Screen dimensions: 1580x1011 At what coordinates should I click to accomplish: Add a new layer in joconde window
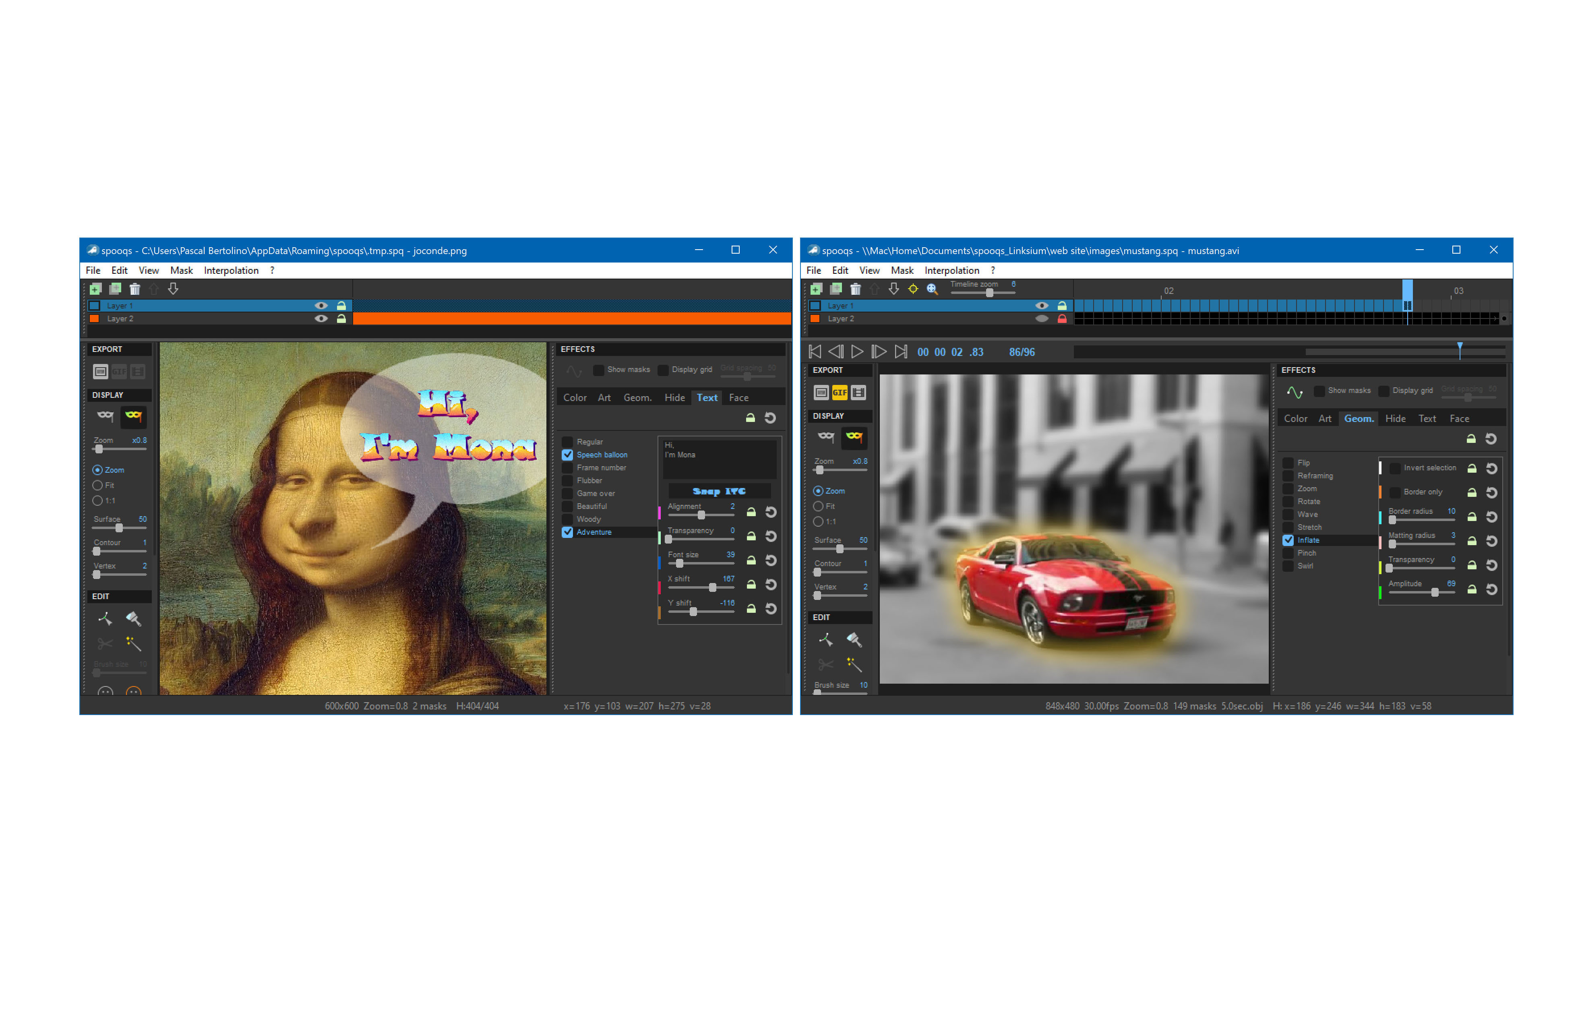point(95,289)
